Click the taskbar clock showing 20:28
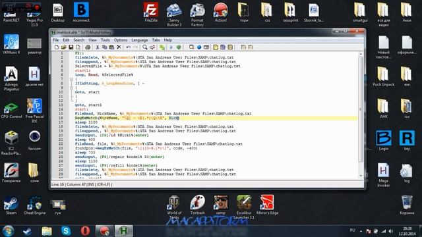This screenshot has height=237, width=422. click(x=407, y=231)
